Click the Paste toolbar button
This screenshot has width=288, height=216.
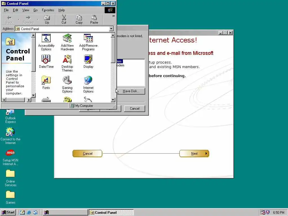pyautogui.click(x=94, y=19)
